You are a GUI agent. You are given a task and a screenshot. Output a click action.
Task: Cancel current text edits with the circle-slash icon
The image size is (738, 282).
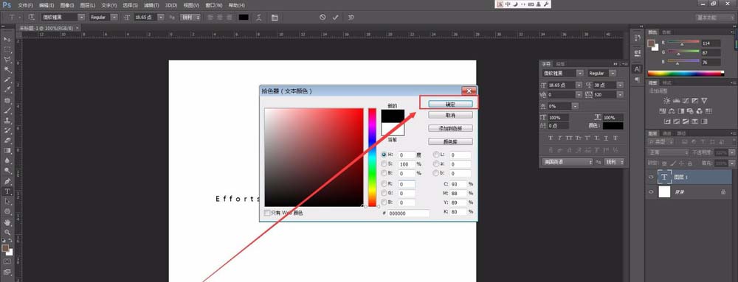[x=323, y=17]
